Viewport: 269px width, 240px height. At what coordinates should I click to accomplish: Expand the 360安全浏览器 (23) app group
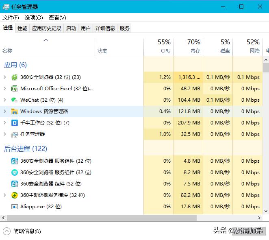click(x=5, y=77)
